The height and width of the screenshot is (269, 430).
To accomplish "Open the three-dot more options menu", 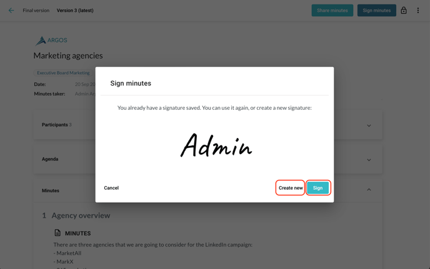I will point(418,11).
